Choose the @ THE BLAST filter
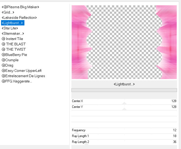 (14, 44)
